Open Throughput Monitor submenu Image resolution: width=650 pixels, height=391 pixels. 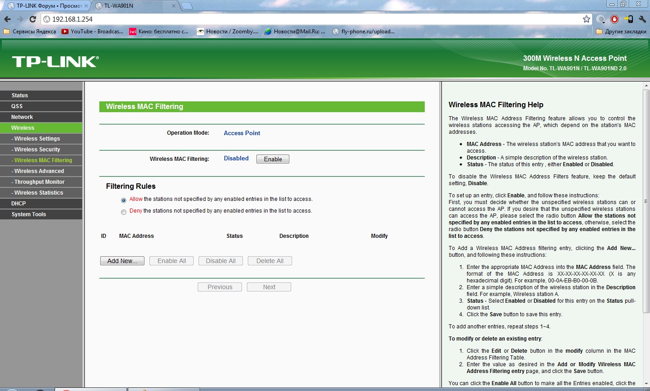(41, 182)
